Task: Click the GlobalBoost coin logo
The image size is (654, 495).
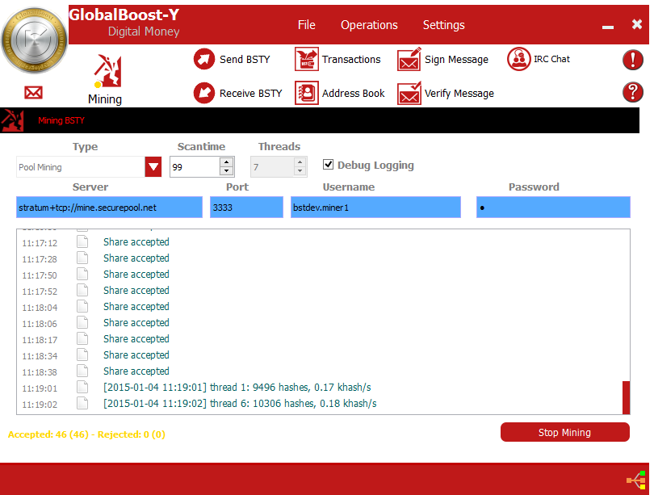Action: click(x=35, y=40)
